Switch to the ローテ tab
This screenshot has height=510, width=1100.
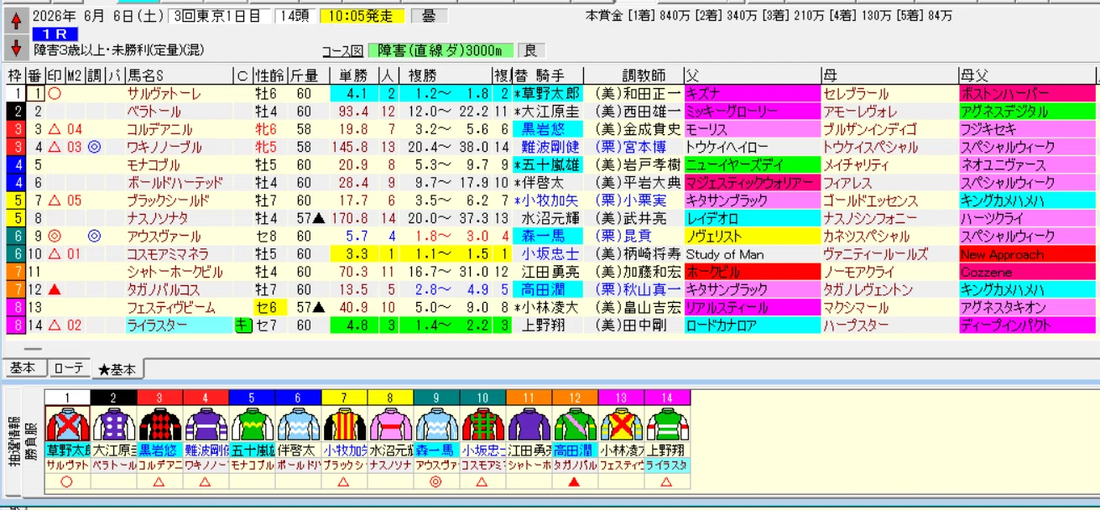click(x=69, y=367)
